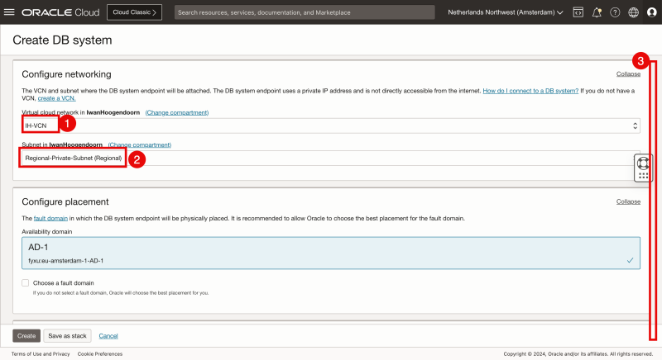Screen dimensions: 662x360
Task: Focus the resources search field
Action: click(x=305, y=12)
